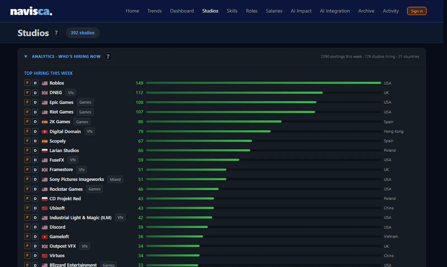
Task: Open the Dashboard page
Action: (182, 11)
